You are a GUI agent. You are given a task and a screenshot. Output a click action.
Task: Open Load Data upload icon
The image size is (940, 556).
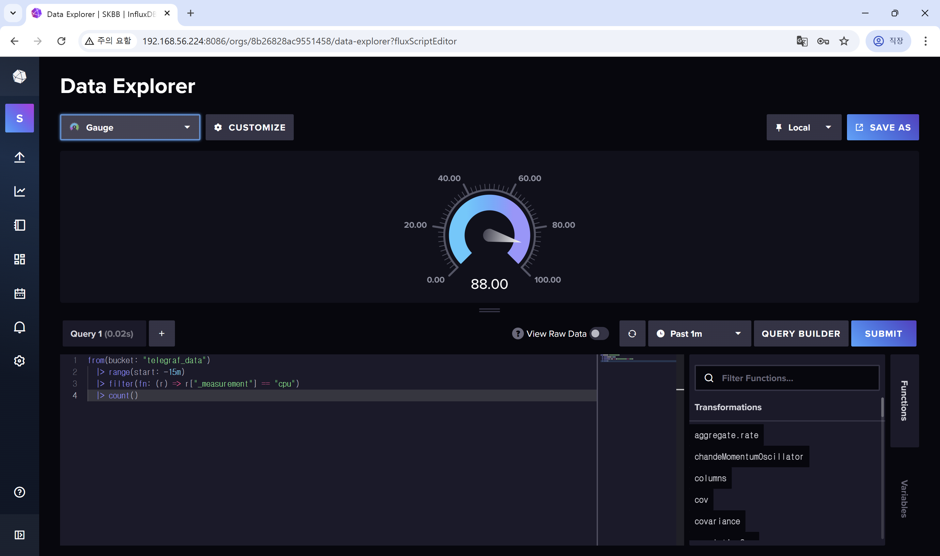pos(20,157)
